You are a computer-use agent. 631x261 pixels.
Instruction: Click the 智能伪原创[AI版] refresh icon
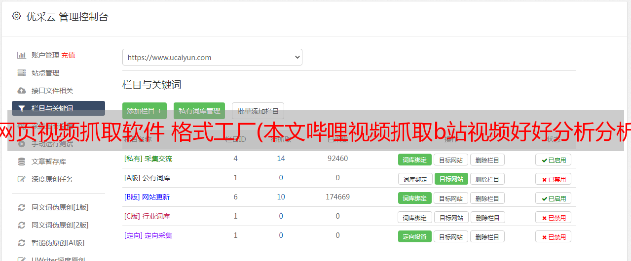[21, 243]
